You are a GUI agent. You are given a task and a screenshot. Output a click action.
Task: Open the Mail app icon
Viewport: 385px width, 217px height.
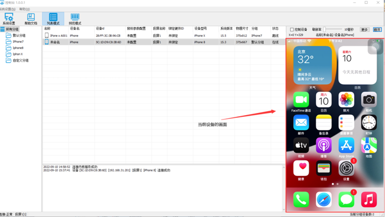301,122
